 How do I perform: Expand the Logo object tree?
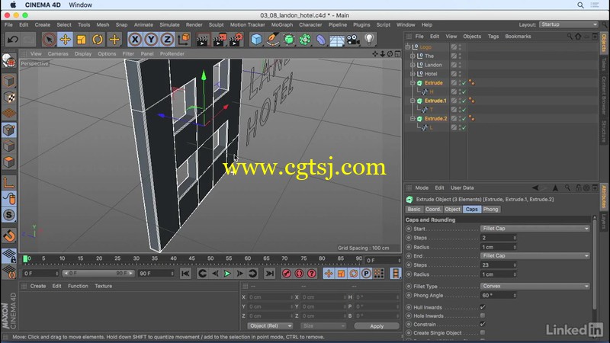408,47
